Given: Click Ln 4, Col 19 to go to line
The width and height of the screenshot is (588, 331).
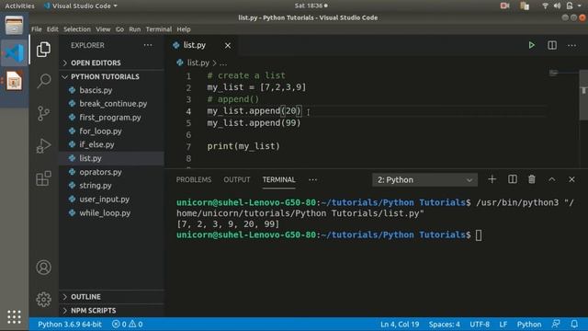Looking at the screenshot, I should [x=400, y=324].
